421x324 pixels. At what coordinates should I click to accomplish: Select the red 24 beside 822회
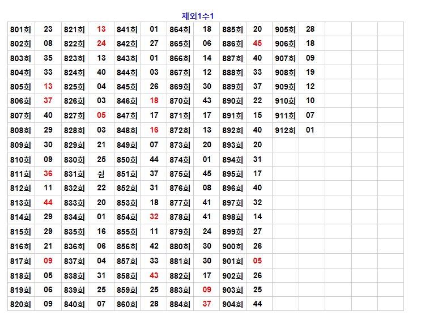click(101, 44)
